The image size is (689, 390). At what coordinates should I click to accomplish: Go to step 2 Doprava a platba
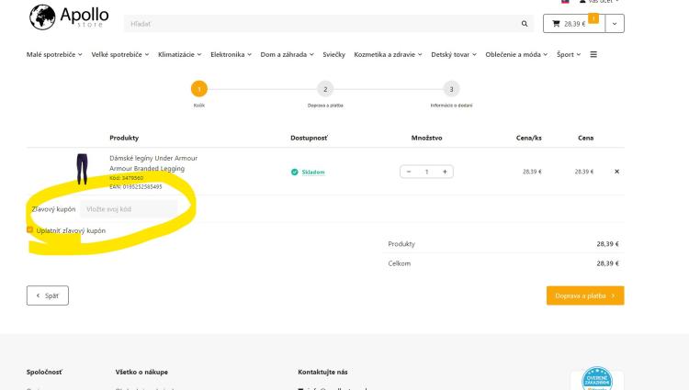[325, 89]
